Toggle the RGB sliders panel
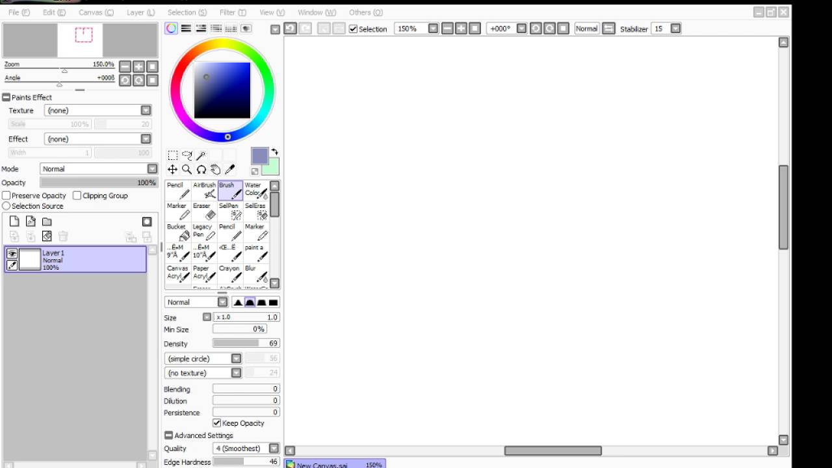The width and height of the screenshot is (832, 468). point(186,29)
